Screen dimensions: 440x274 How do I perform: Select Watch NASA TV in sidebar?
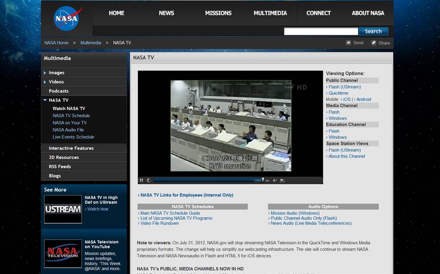coord(69,108)
